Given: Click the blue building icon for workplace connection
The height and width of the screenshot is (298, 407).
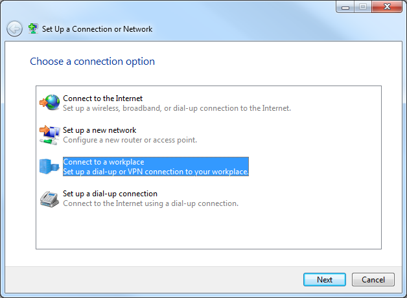Looking at the screenshot, I should pos(49,166).
